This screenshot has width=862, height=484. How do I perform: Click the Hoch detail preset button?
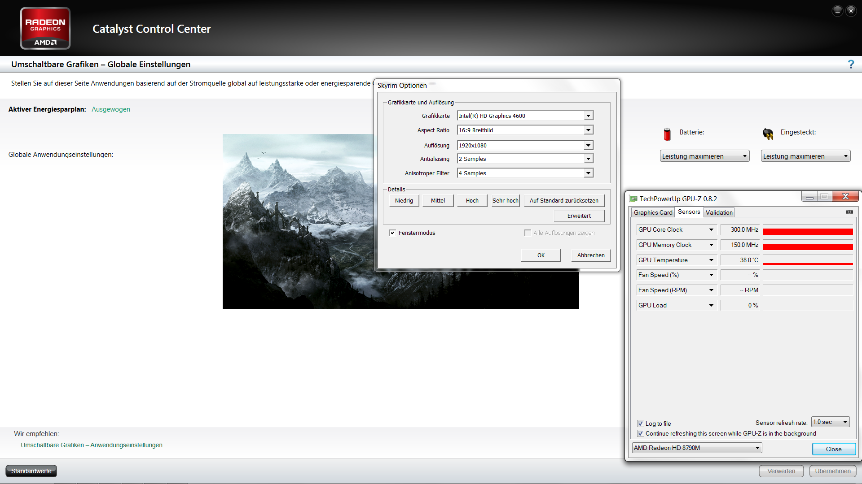coord(472,201)
